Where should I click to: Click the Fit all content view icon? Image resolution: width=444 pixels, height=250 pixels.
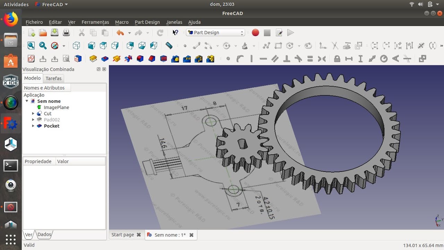click(31, 45)
